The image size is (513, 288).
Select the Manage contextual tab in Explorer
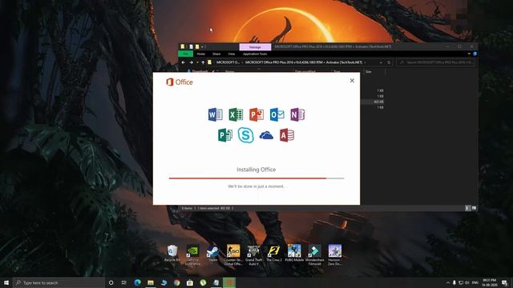click(255, 47)
